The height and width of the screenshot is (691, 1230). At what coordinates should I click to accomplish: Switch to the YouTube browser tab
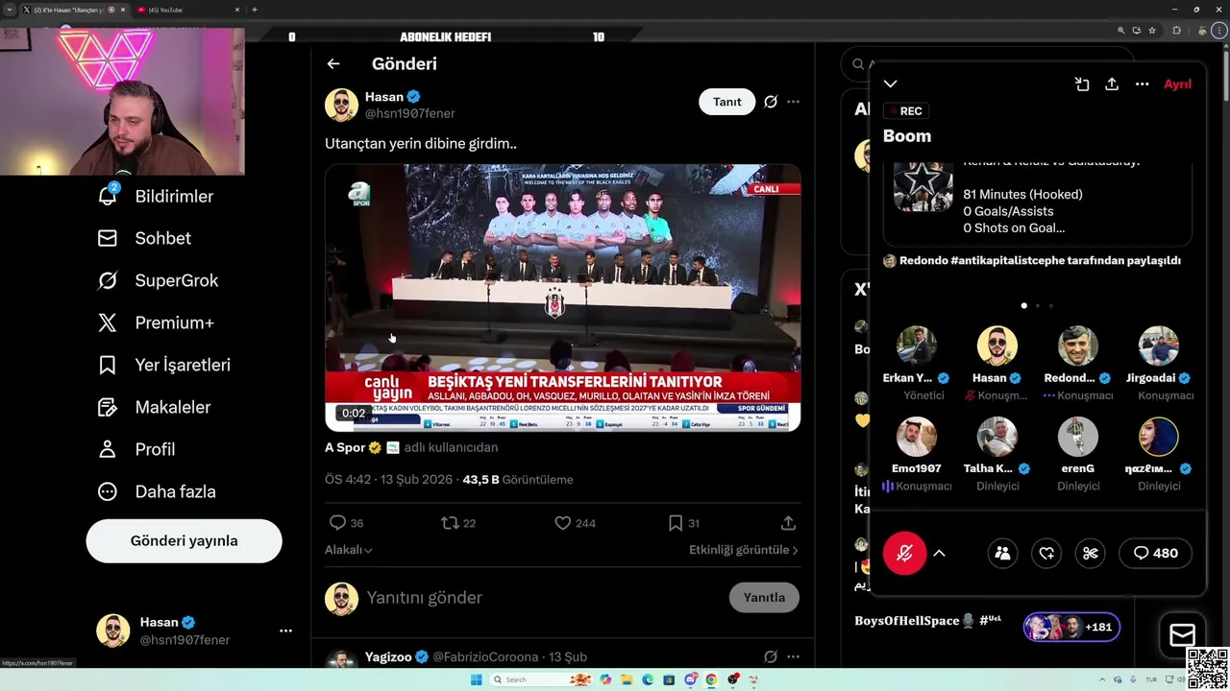click(x=187, y=10)
